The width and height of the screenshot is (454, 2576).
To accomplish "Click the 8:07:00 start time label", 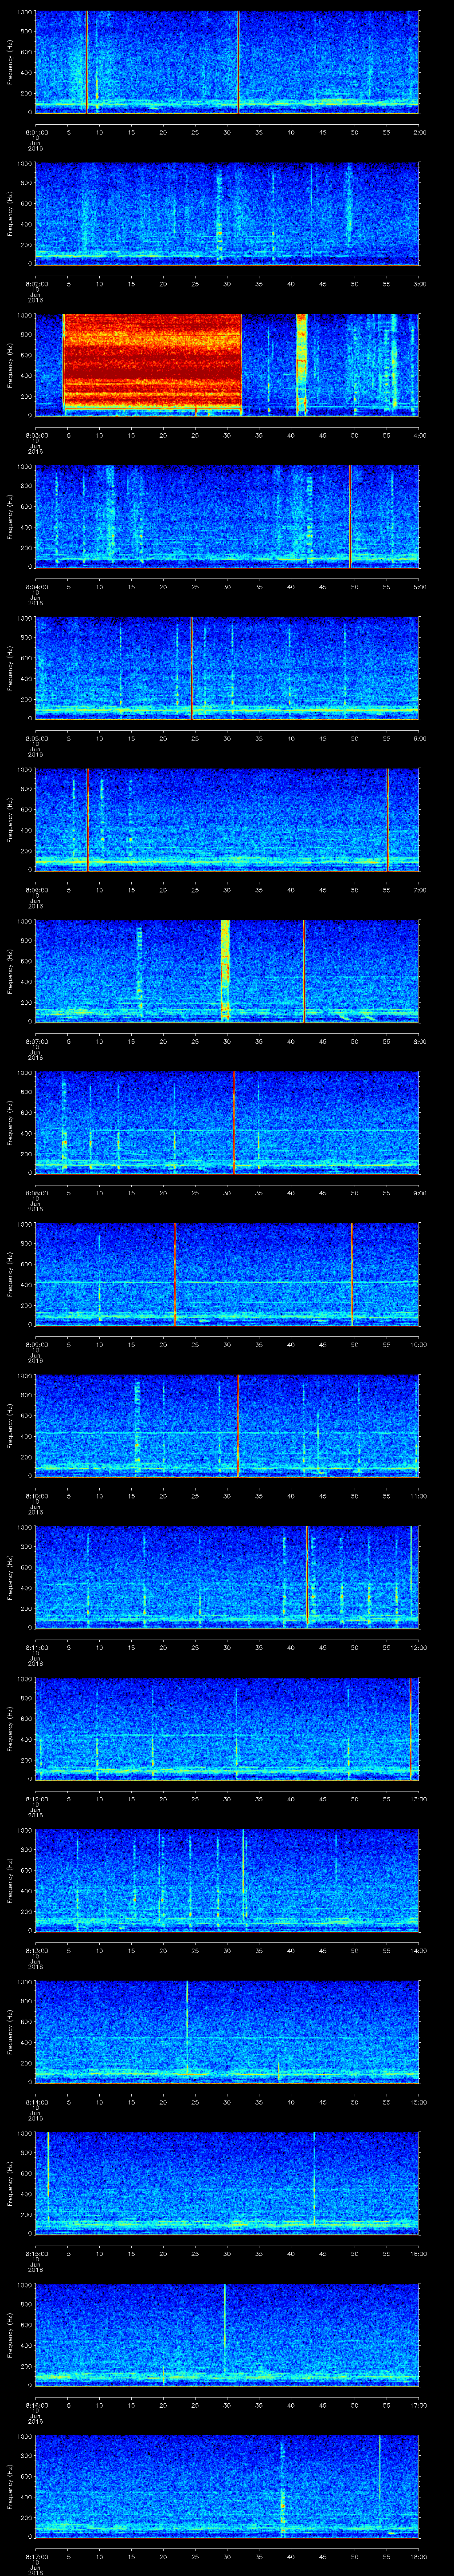I will pyautogui.click(x=36, y=1041).
